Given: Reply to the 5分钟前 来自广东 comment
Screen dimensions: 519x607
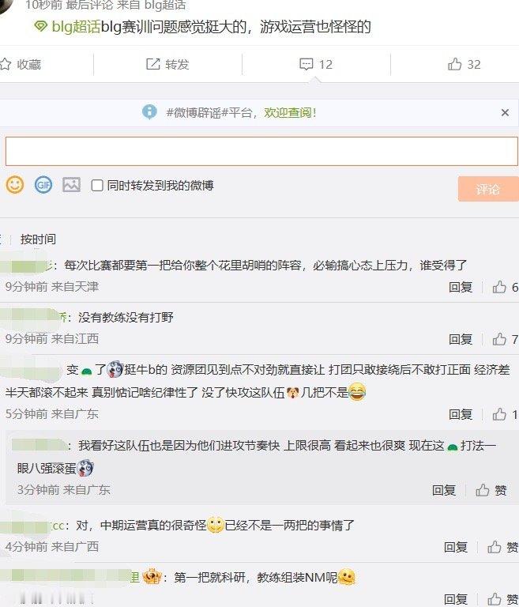Looking at the screenshot, I should 461,414.
